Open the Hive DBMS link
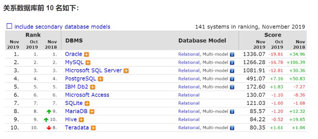Image resolution: width=318 pixels, height=139 pixels. click(71, 119)
